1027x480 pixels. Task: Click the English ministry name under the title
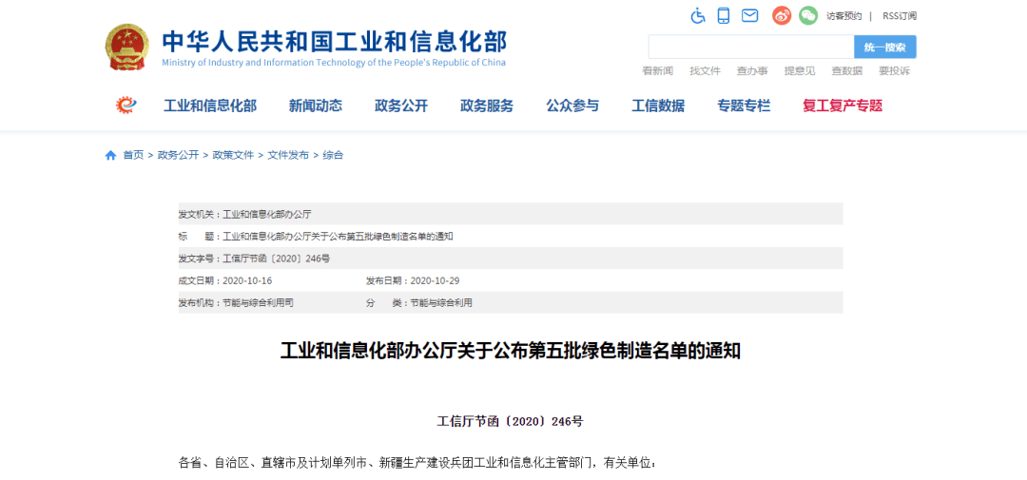pos(334,63)
